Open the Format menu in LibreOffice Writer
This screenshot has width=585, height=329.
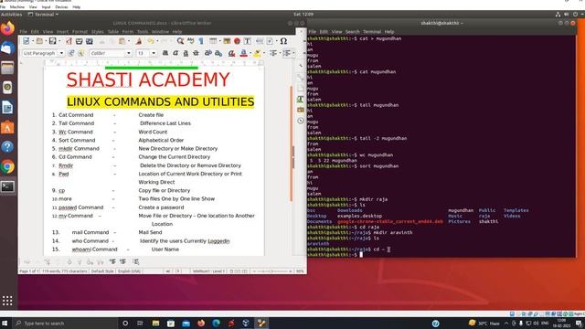(80, 32)
